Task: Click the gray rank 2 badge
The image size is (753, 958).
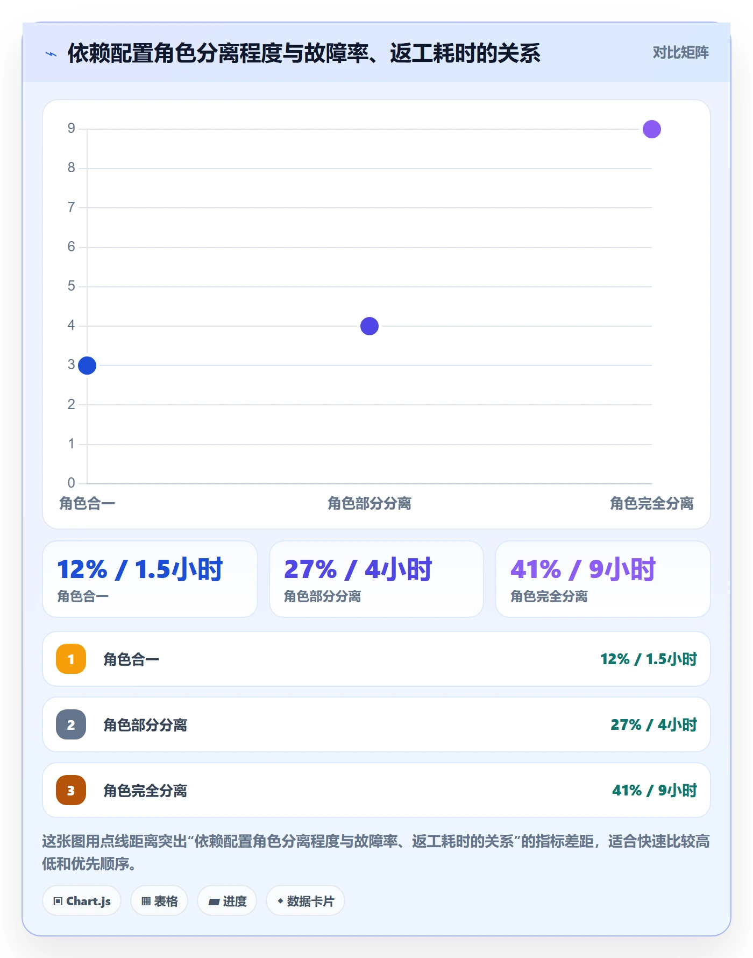Action: [71, 724]
